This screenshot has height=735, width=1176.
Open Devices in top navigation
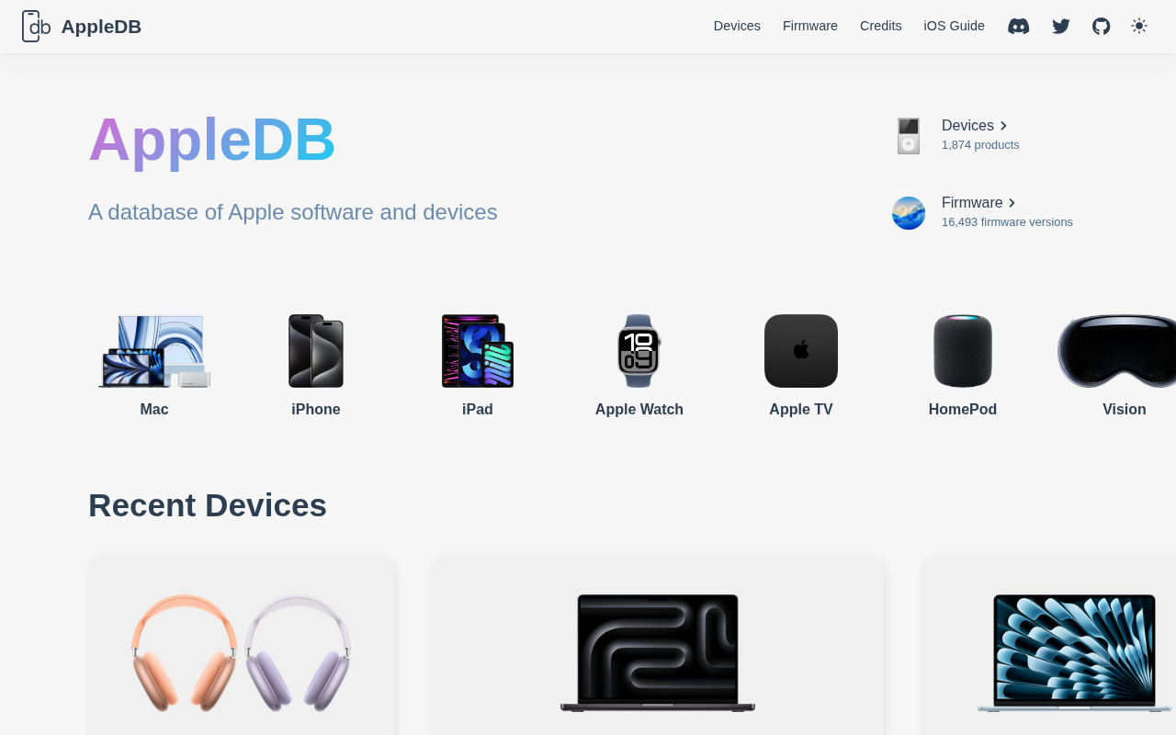point(737,26)
